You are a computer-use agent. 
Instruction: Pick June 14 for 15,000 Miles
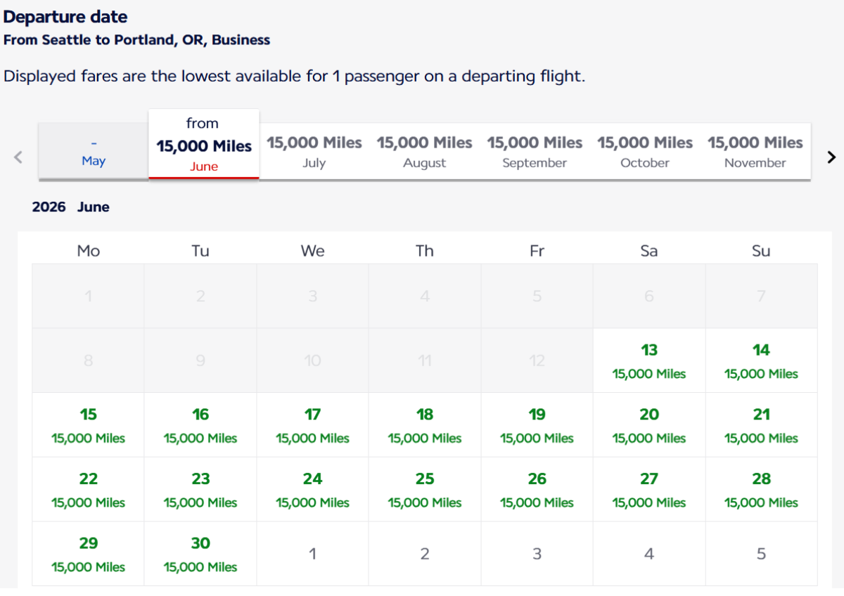(x=762, y=361)
